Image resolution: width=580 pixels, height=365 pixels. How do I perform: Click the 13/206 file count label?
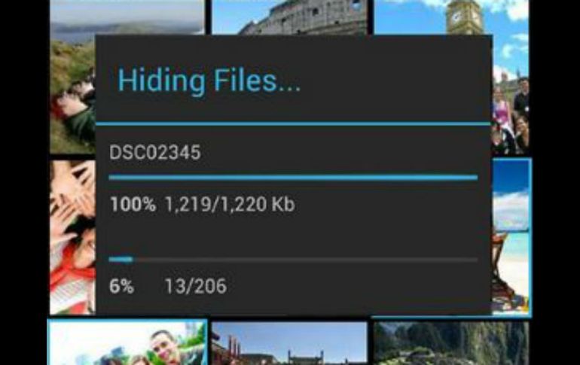pos(195,286)
